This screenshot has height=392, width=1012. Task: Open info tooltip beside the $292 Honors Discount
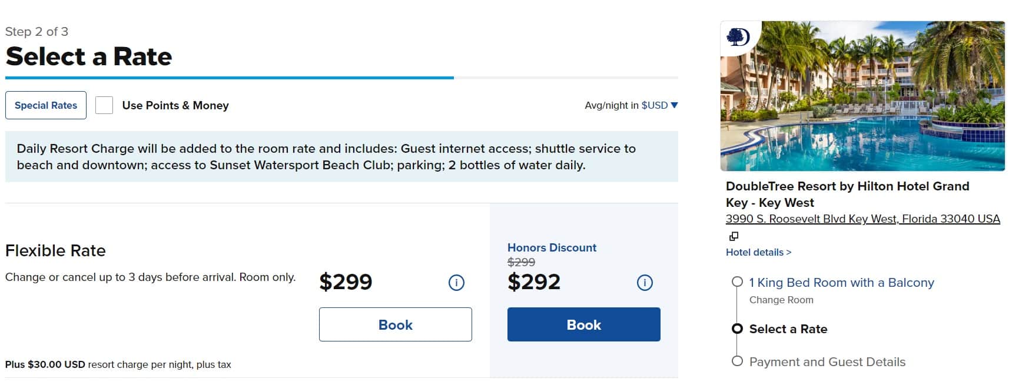point(644,283)
